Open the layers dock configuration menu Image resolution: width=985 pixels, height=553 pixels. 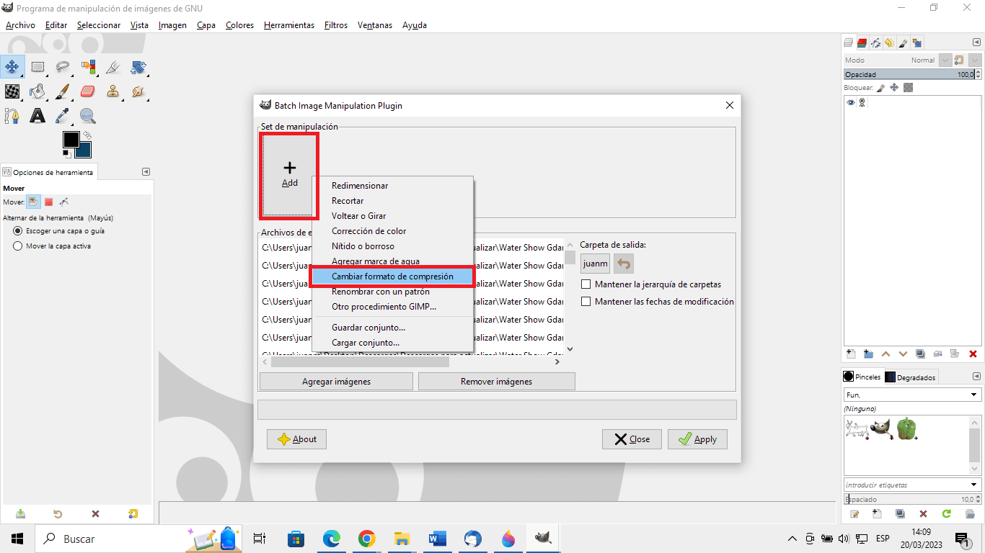click(977, 43)
